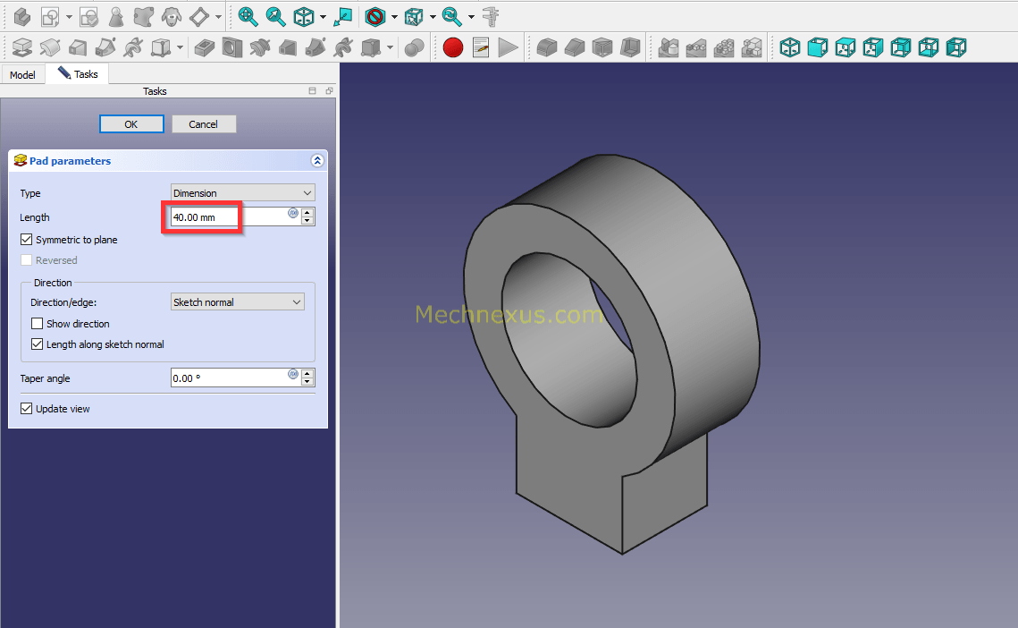Toggle the Update view checkbox
Image resolution: width=1018 pixels, height=628 pixels.
point(27,409)
